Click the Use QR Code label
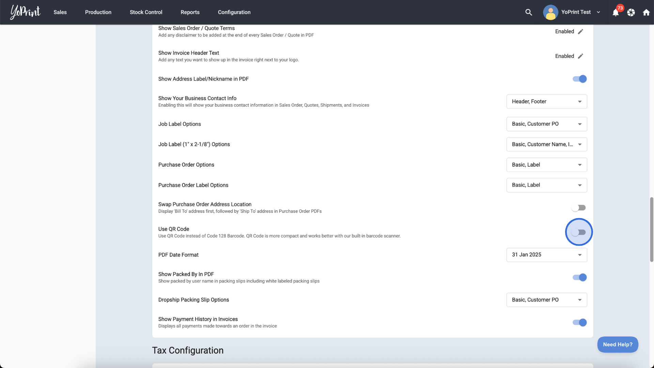This screenshot has height=368, width=654. pos(174,229)
